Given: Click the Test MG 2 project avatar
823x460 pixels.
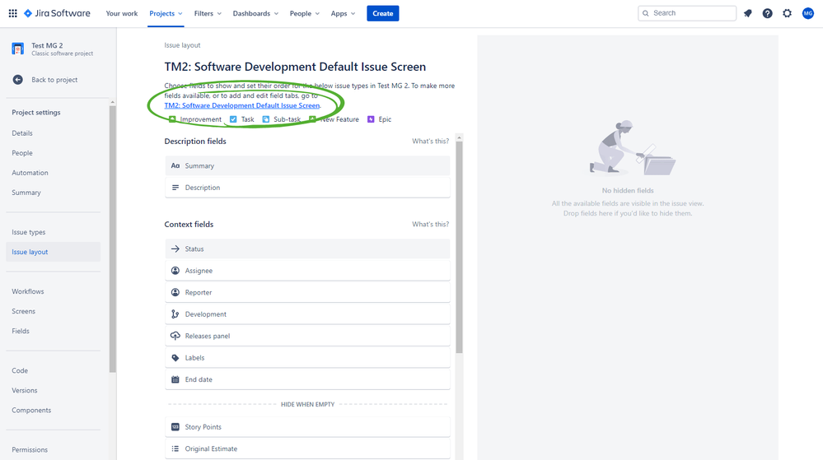Looking at the screenshot, I should 18,49.
